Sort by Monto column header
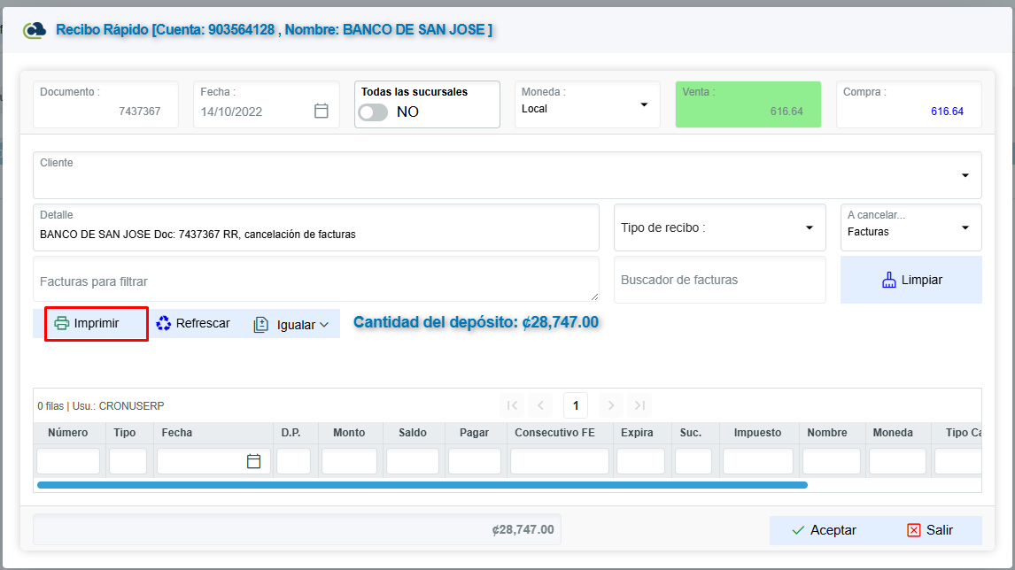The image size is (1015, 570). [x=349, y=432]
